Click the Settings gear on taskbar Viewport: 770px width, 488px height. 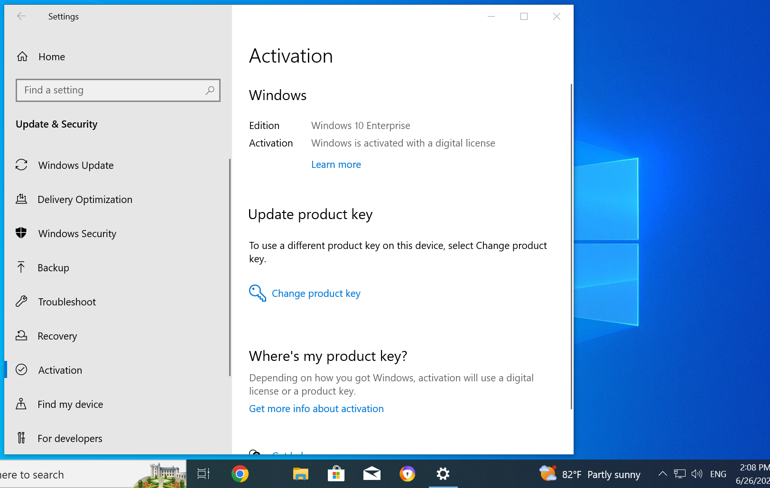[x=443, y=474]
